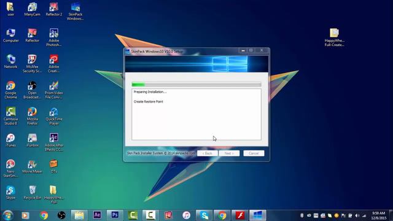Click the Next button in setup
The height and width of the screenshot is (221, 393).
pyautogui.click(x=229, y=153)
